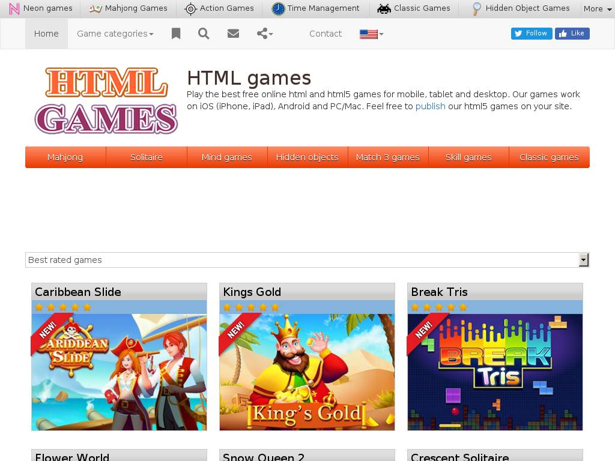Click the bookmark icon in navbar
This screenshot has height=461, width=615.
176,34
